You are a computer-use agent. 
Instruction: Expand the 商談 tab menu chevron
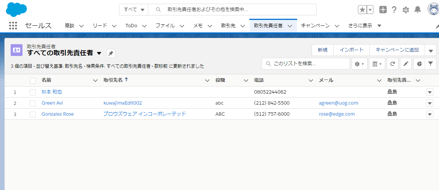coord(81,26)
